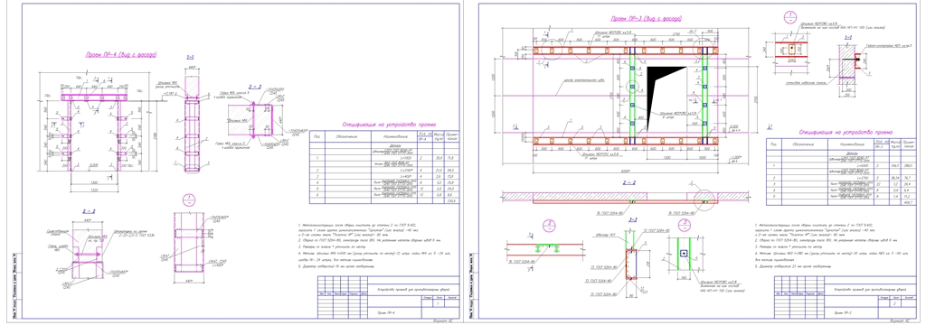Click detail circle 2 marker on right sheet
The image size is (926, 325).
[549, 224]
